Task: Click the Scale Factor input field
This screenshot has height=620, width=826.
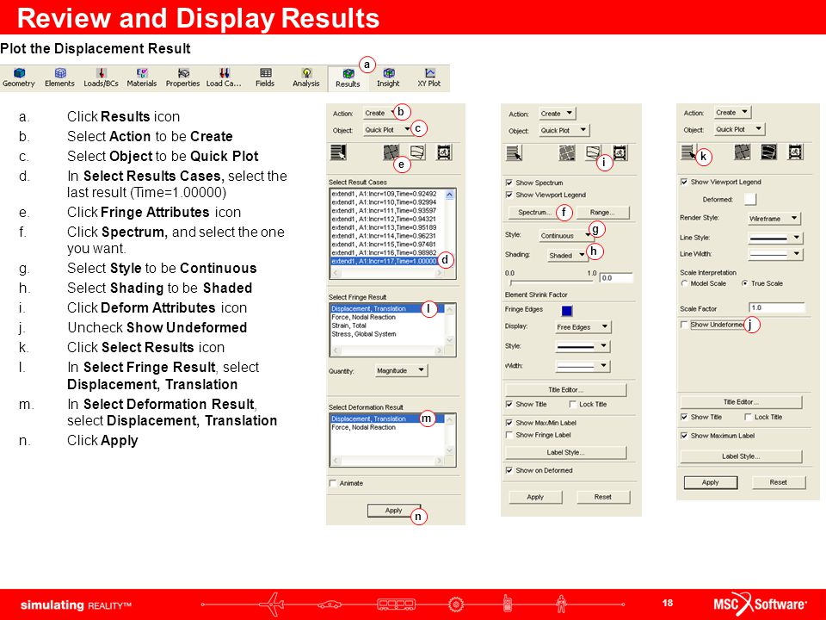Action: pyautogui.click(x=776, y=308)
